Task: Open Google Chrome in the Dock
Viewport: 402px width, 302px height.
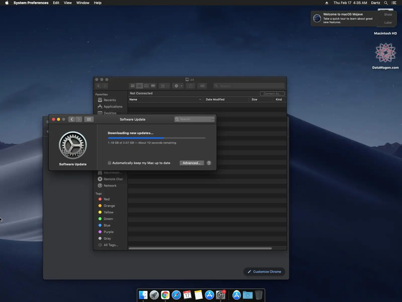Action: point(165,295)
